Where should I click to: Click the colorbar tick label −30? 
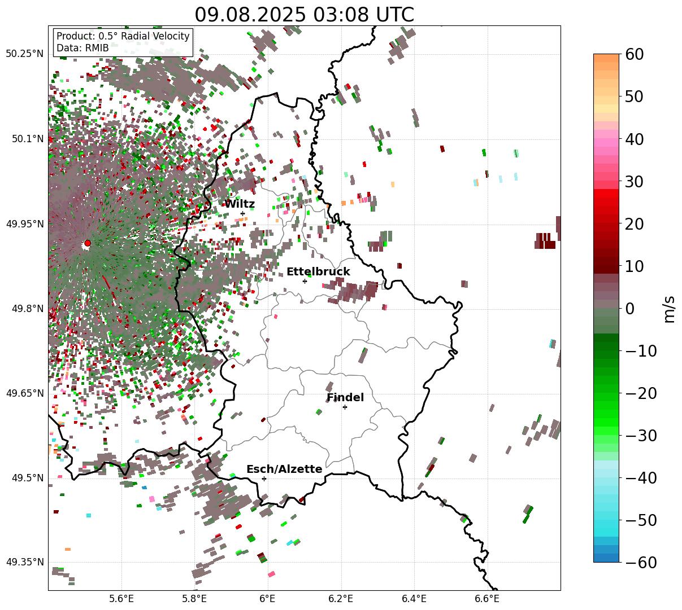point(641,435)
